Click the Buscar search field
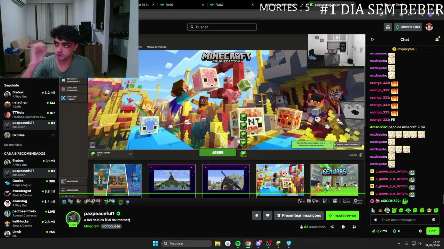Image resolution: width=444 pixels, height=249 pixels. click(222, 27)
